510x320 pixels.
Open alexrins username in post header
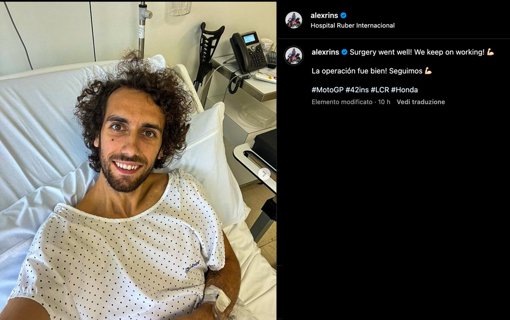tap(324, 15)
